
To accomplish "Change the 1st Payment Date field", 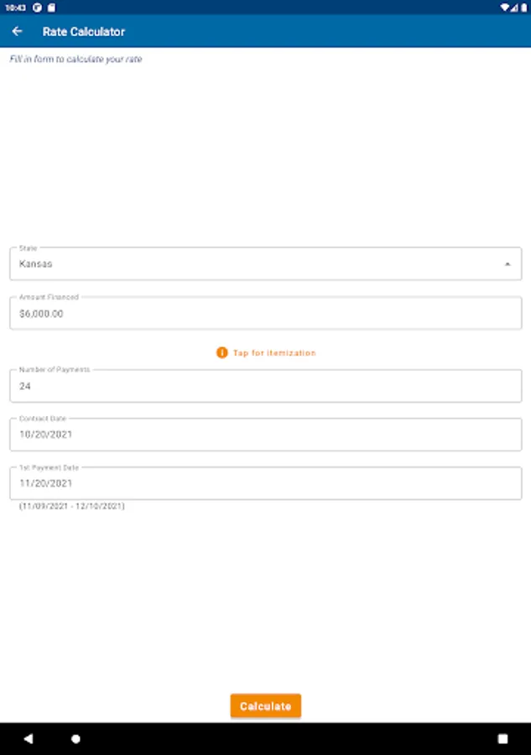I will click(265, 483).
